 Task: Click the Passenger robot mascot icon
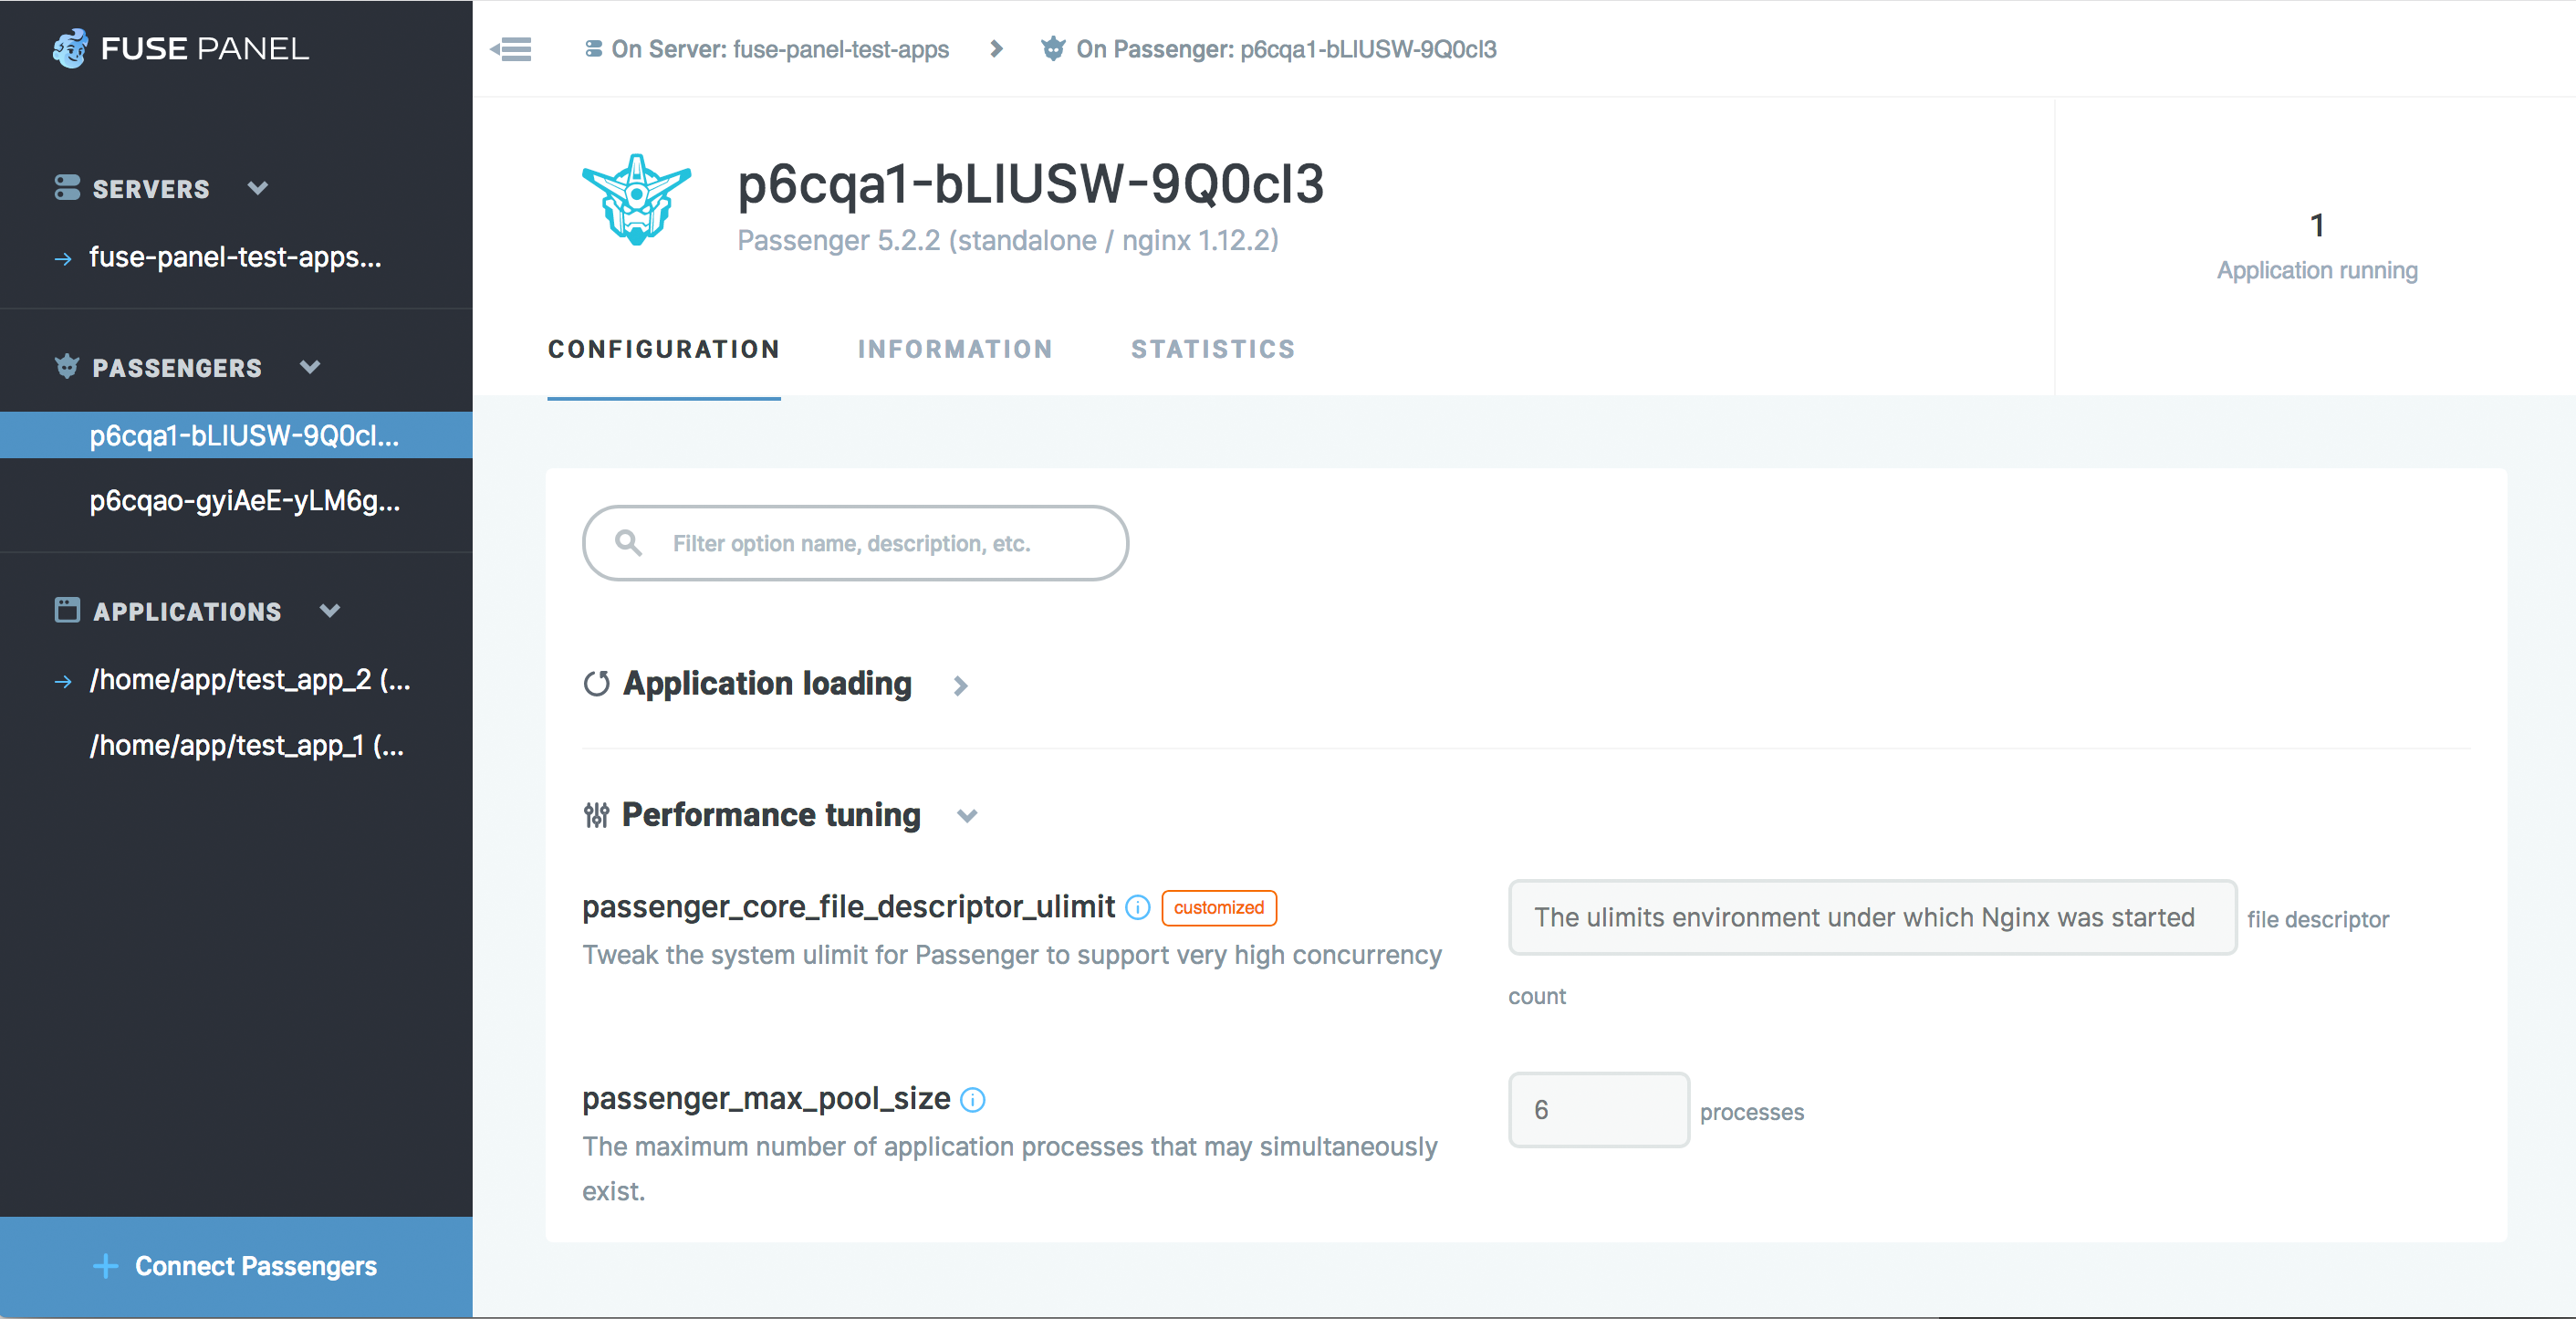(637, 200)
